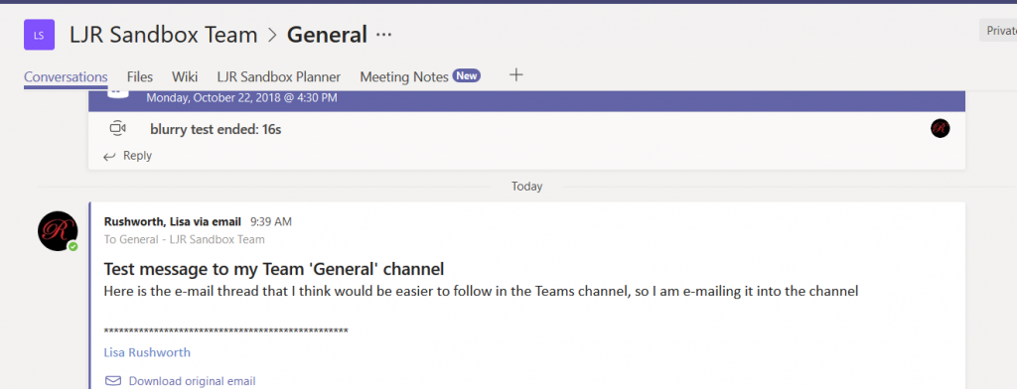Open the LJR Sandbox Planner tab

pyautogui.click(x=279, y=76)
